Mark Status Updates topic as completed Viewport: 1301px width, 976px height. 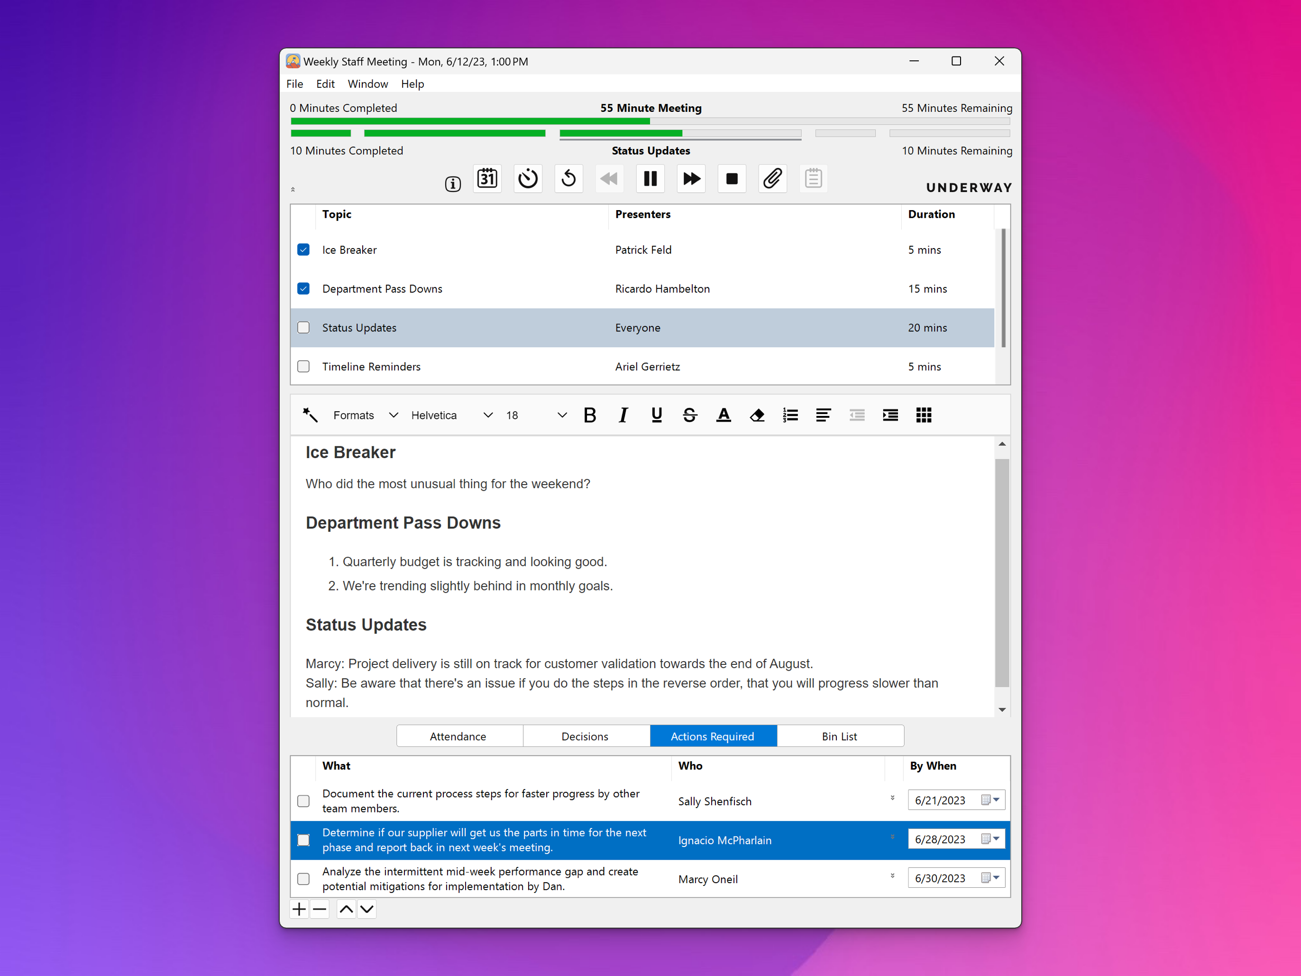click(303, 328)
